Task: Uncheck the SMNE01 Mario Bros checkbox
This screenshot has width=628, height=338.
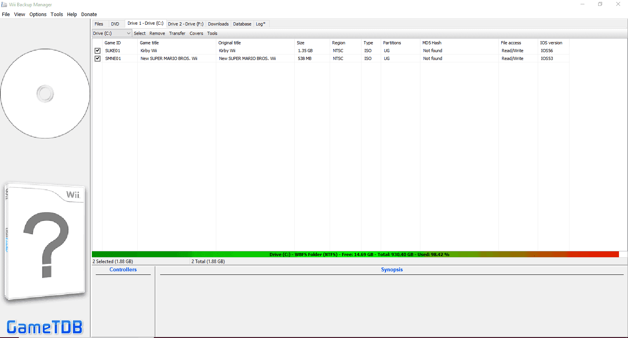Action: [x=97, y=58]
